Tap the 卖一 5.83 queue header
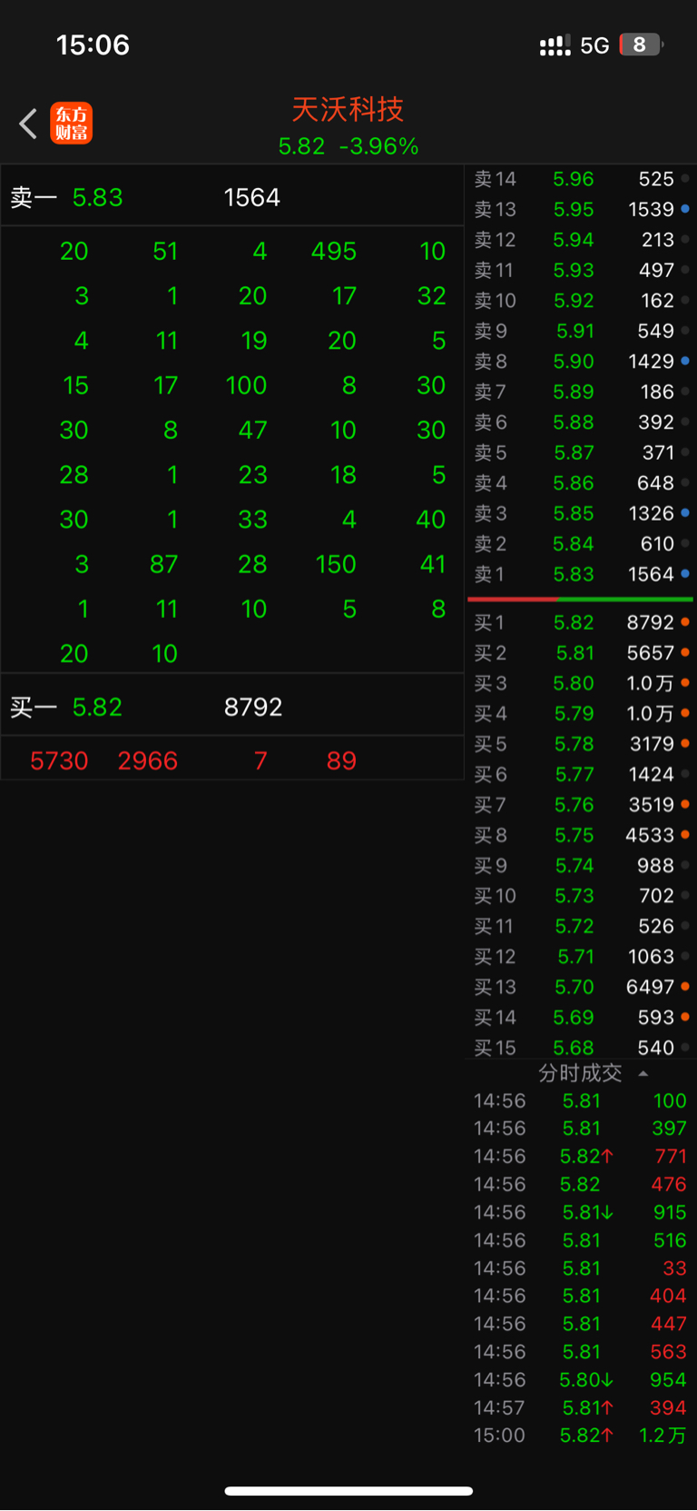This screenshot has height=1511, width=697. click(232, 197)
